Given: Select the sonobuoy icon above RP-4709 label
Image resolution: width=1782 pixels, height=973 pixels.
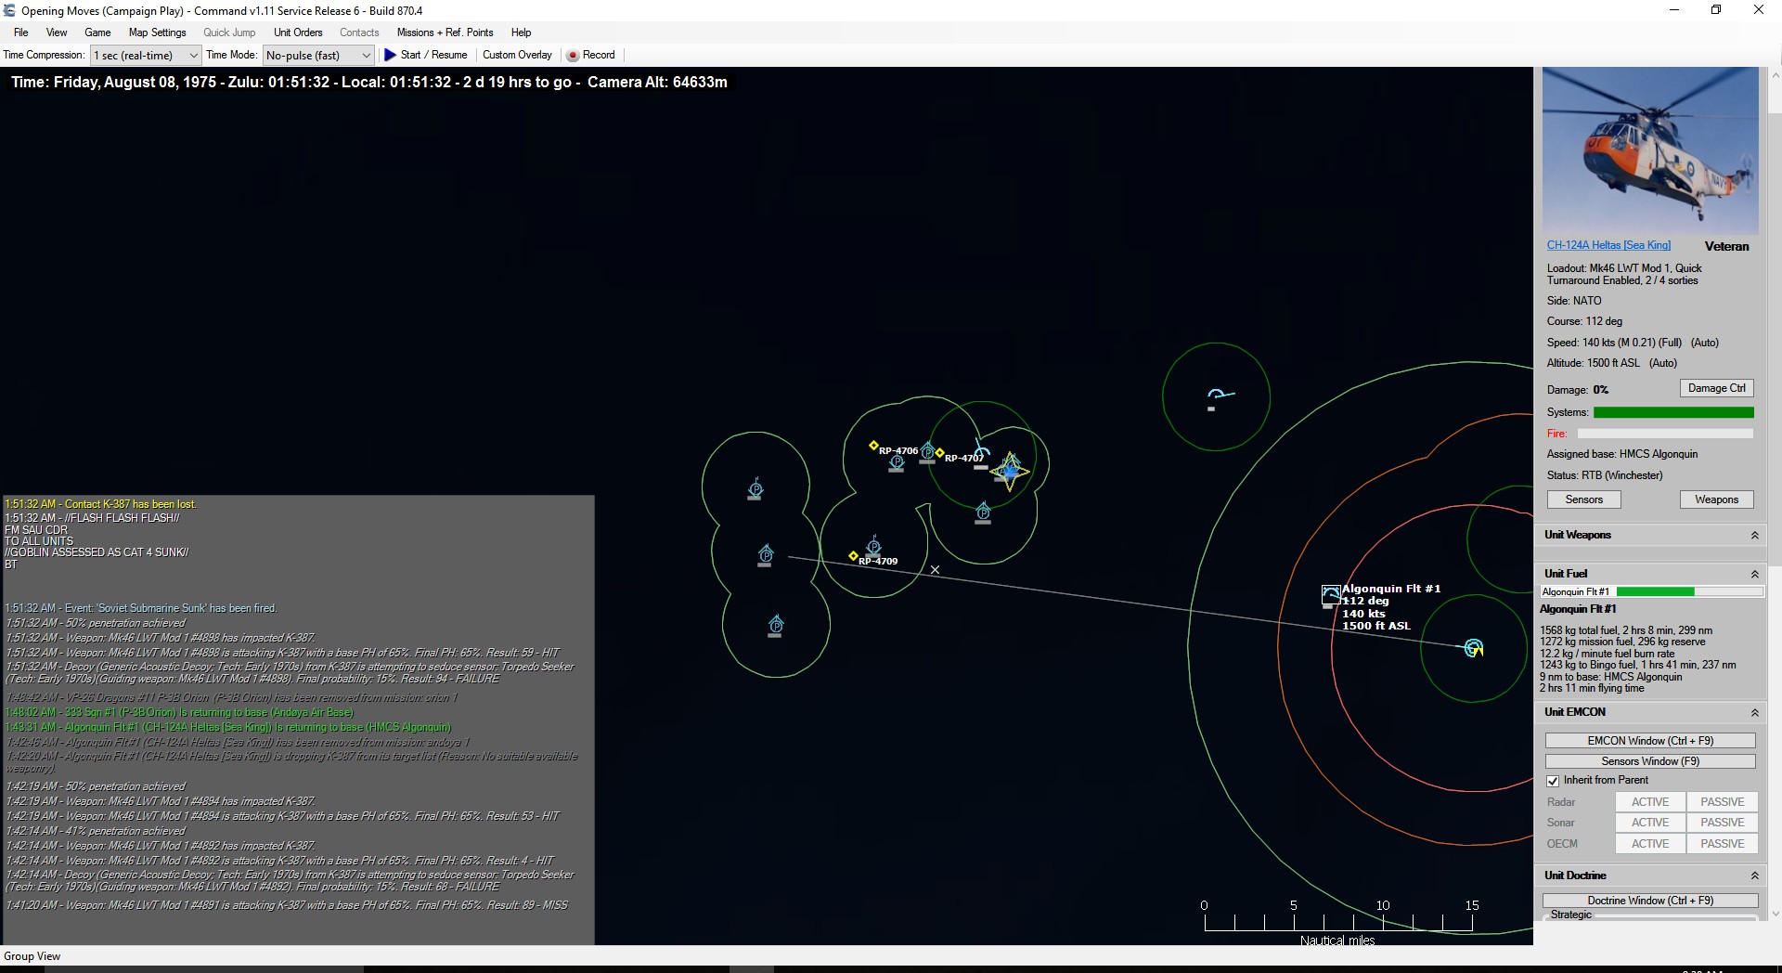Looking at the screenshot, I should (873, 545).
